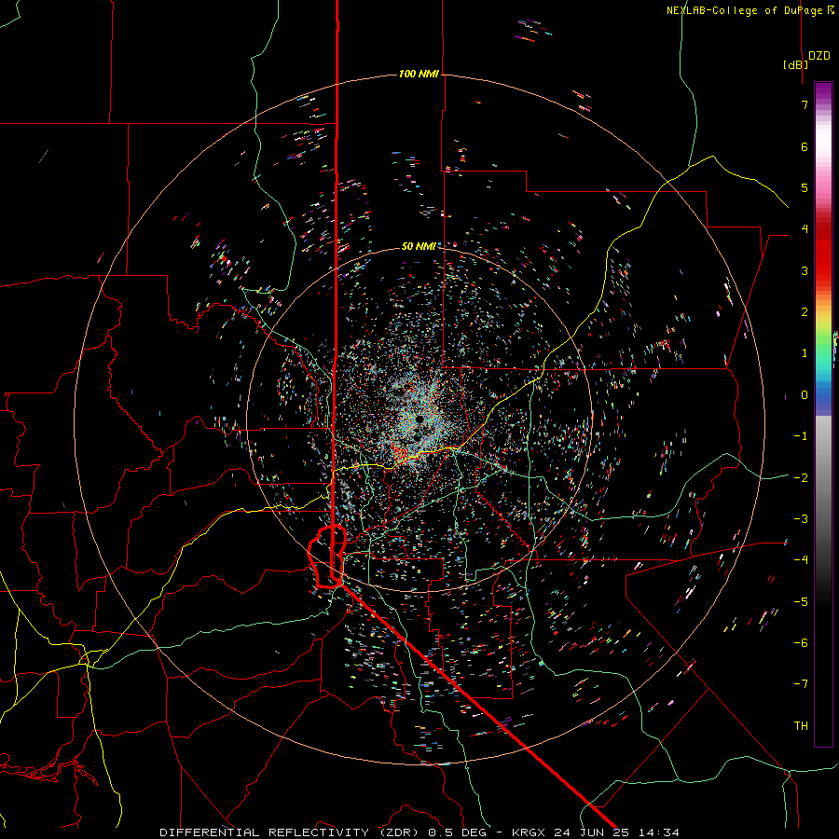Screen dimensions: 839x839
Task: Click the -5 value on the scale
Action: [x=801, y=601]
